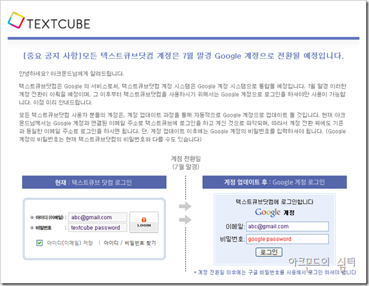Click the textcube password field
This screenshot has width=369, height=286.
coord(98,228)
